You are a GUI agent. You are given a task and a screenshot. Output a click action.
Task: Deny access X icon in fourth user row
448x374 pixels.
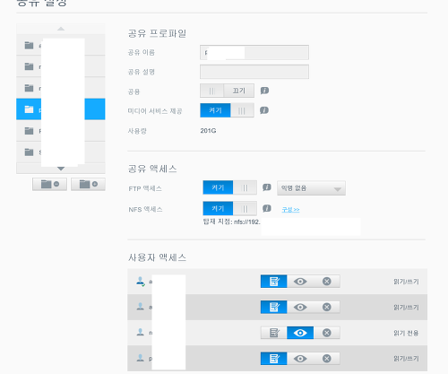(x=327, y=359)
